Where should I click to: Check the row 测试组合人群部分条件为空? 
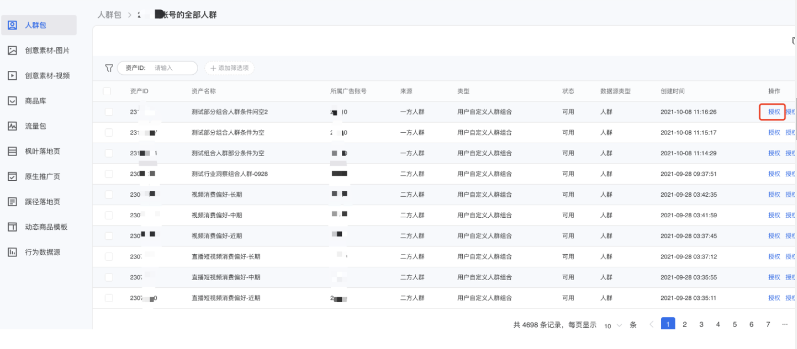point(109,153)
